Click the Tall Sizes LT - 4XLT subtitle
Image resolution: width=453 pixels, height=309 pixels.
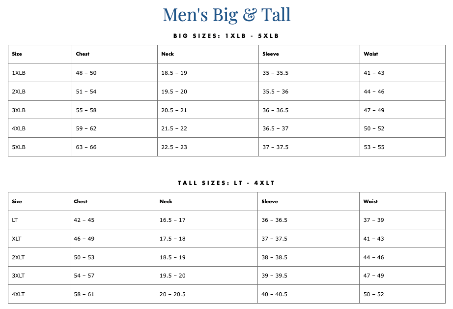226,183
